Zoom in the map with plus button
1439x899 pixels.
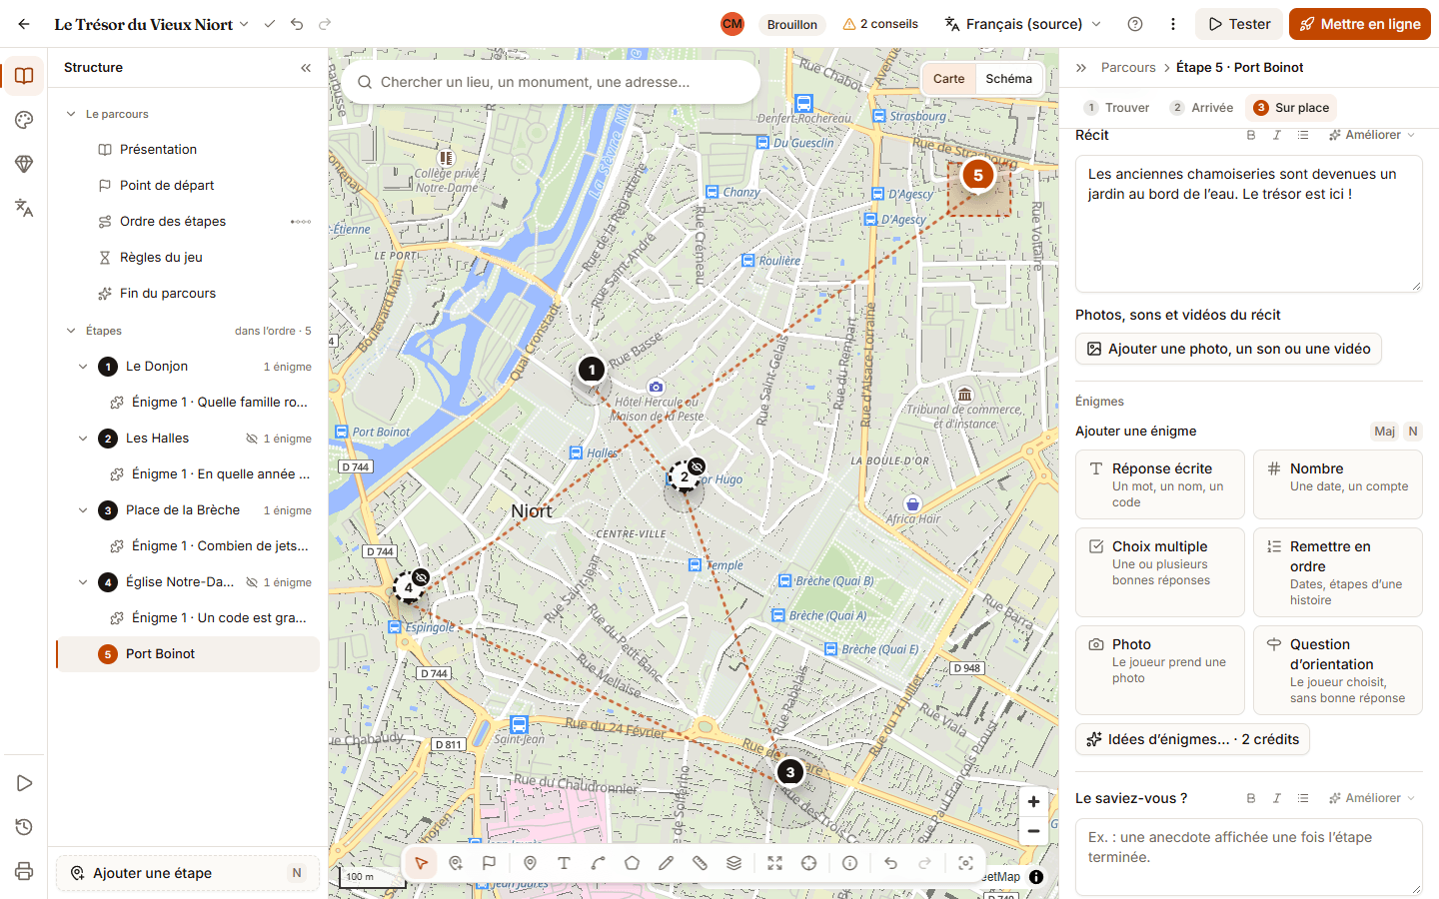pyautogui.click(x=1033, y=801)
